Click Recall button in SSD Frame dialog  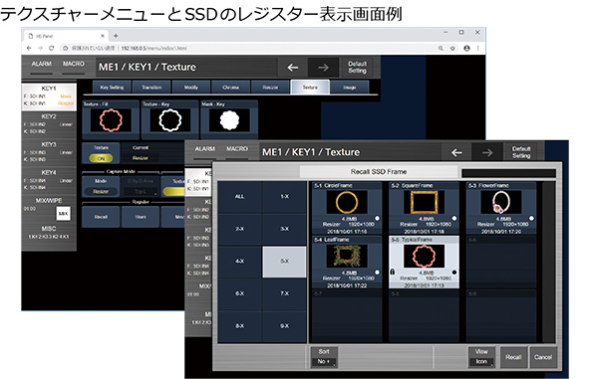coord(513,357)
